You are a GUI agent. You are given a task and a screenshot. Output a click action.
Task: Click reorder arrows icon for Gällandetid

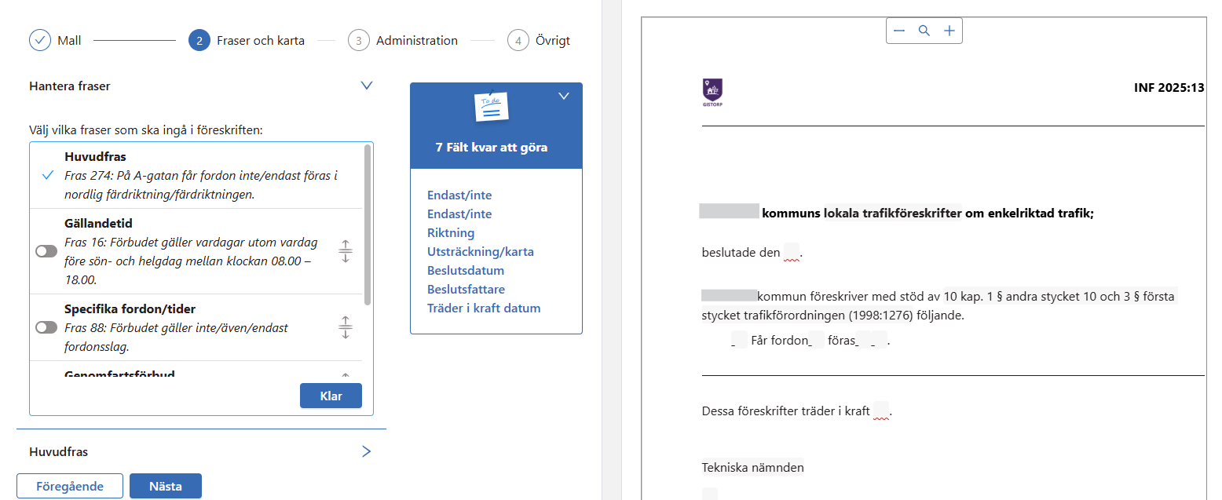(346, 251)
